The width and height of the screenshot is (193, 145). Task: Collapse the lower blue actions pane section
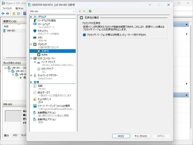(x=187, y=95)
